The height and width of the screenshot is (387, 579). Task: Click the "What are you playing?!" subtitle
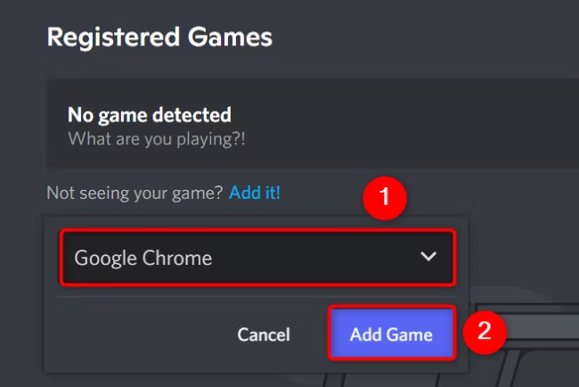157,138
